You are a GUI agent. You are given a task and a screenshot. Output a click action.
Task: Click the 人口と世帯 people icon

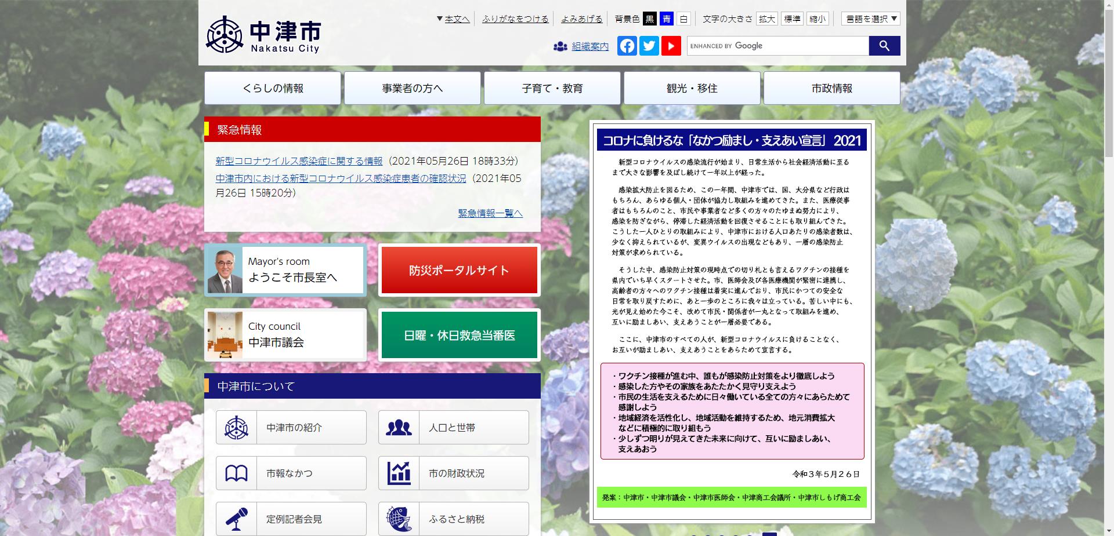coord(397,427)
